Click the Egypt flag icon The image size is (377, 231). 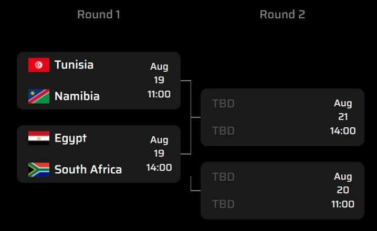point(39,138)
